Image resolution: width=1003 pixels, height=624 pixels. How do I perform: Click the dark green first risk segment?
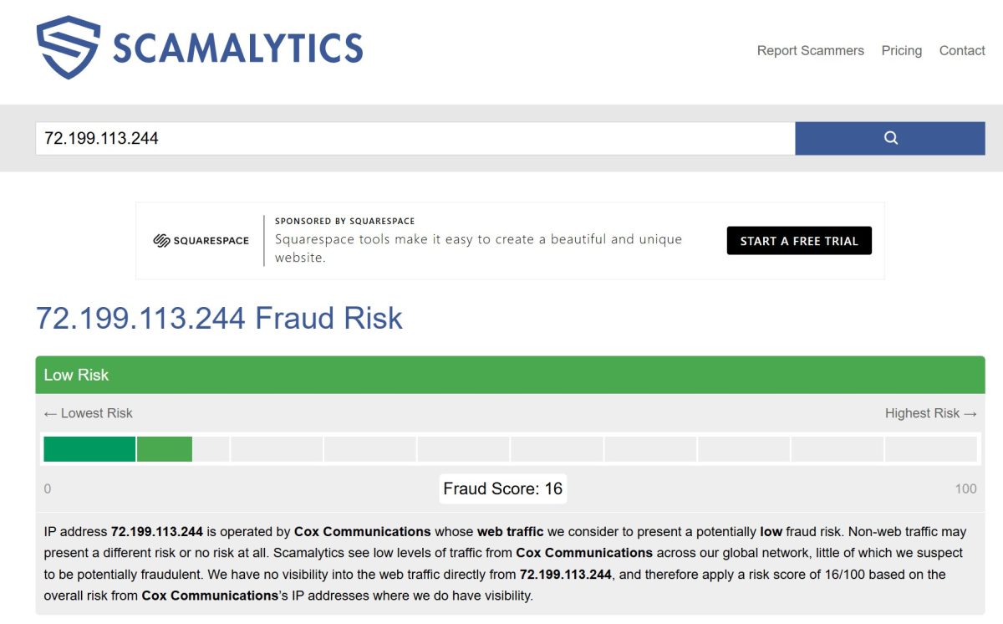[89, 449]
